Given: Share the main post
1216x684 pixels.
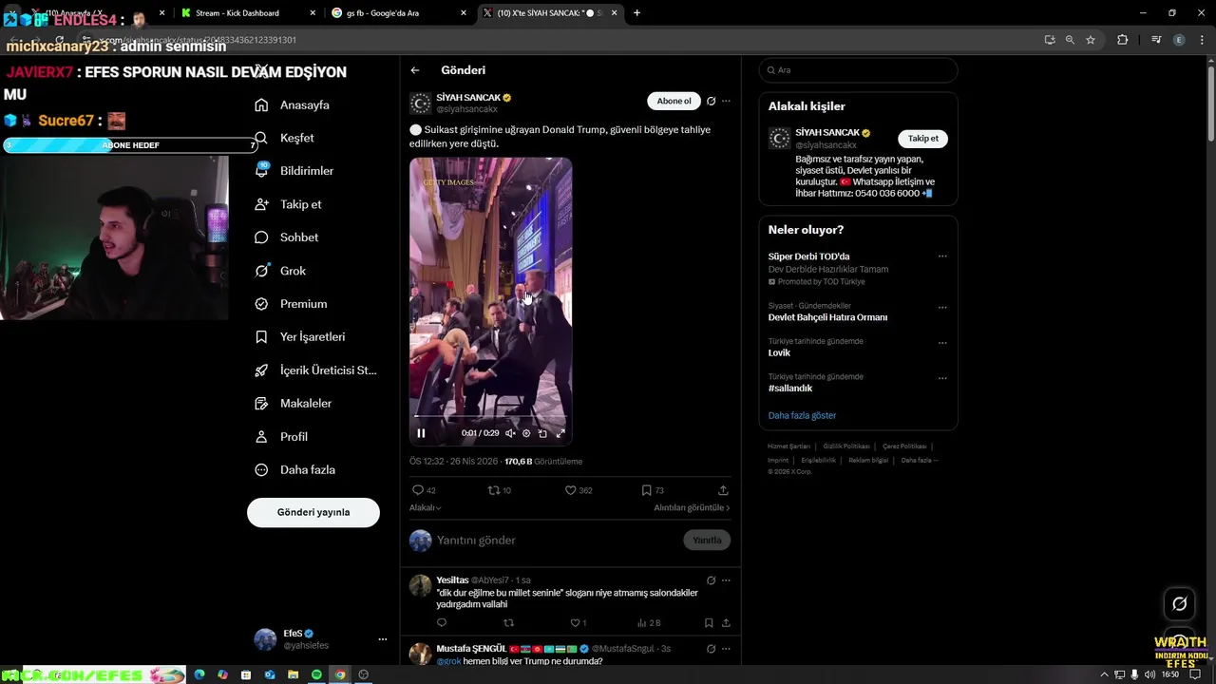Looking at the screenshot, I should point(723,490).
